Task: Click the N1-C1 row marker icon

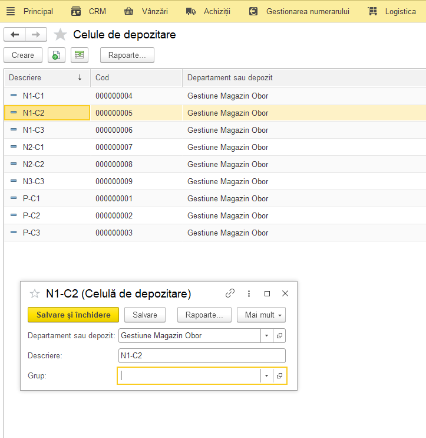Action: pos(14,96)
